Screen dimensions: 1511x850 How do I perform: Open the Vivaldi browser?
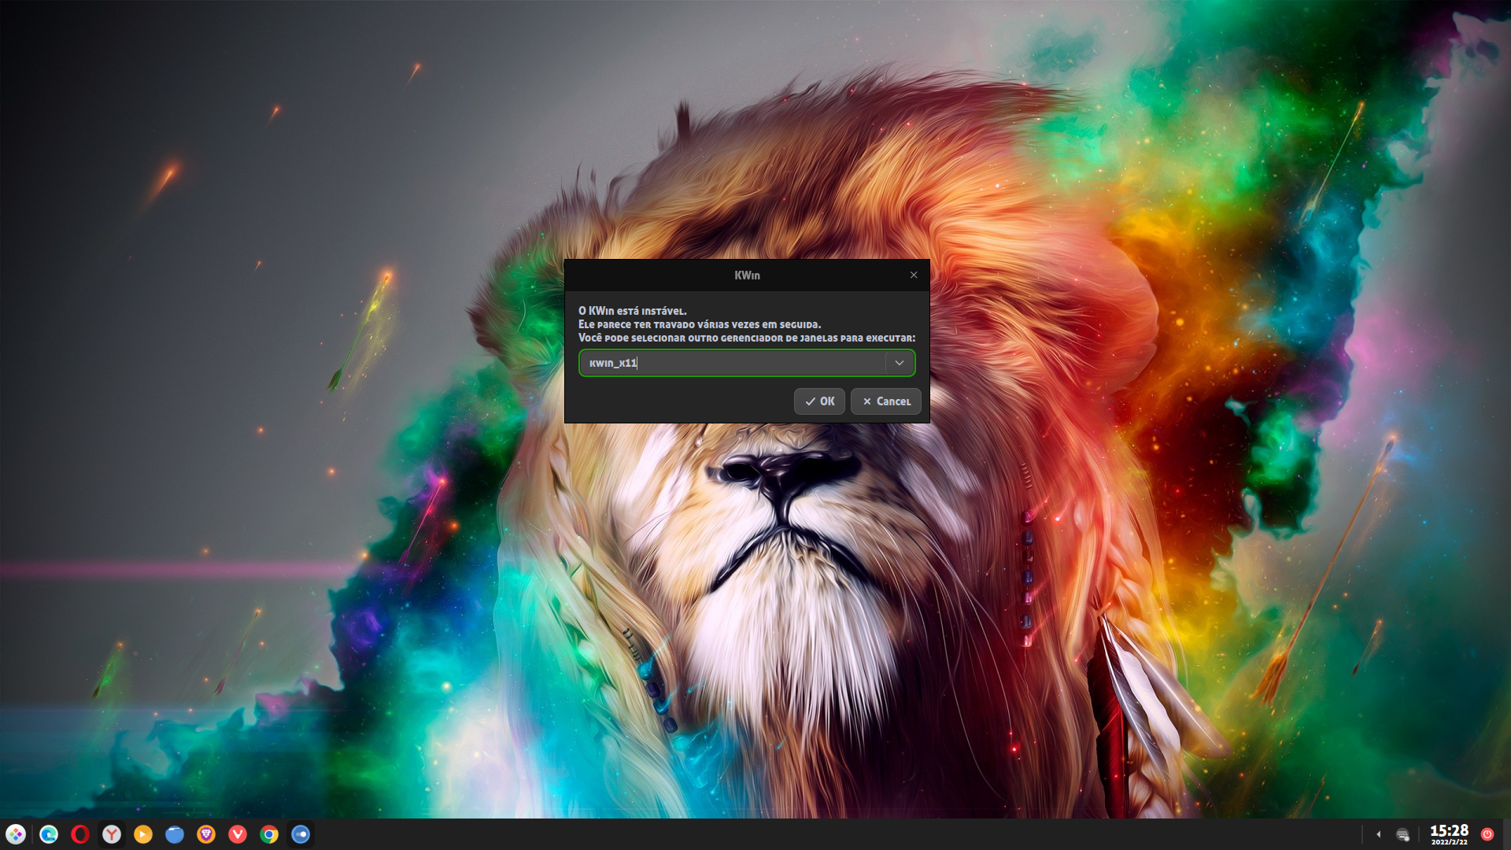[x=238, y=834]
